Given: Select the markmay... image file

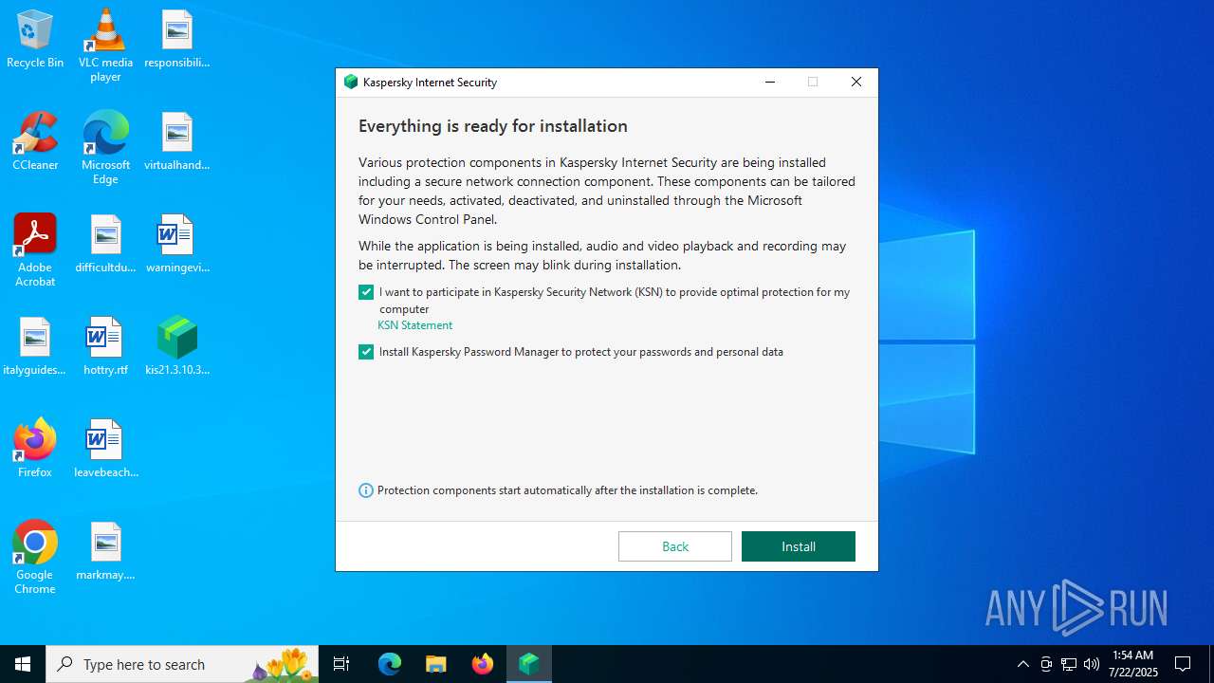Looking at the screenshot, I should pyautogui.click(x=105, y=552).
